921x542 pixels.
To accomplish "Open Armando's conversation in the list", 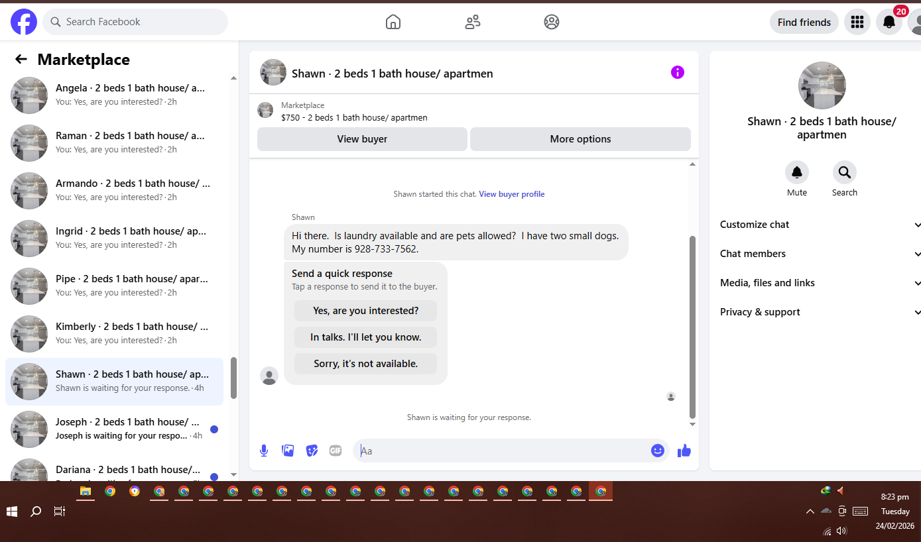I will [x=114, y=191].
